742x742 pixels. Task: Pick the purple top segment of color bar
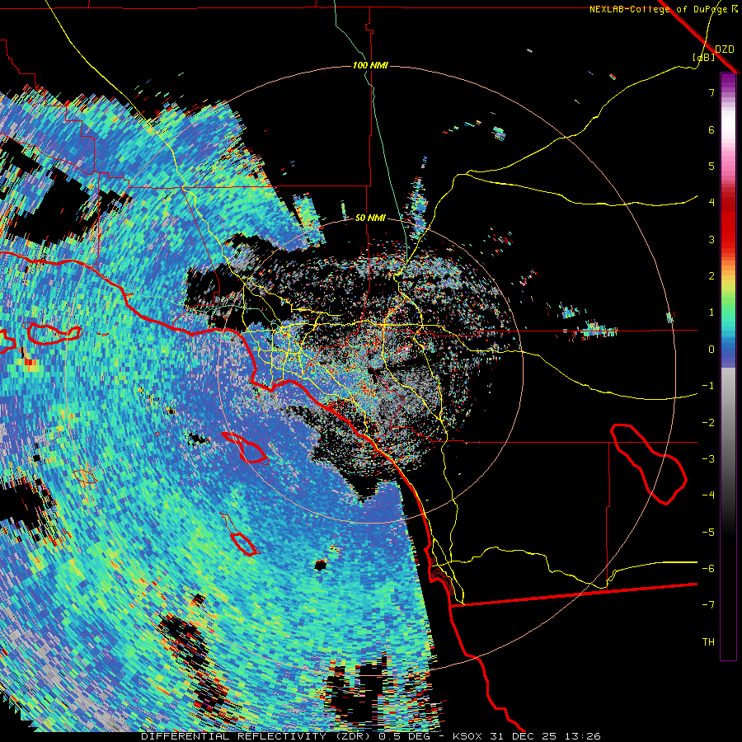(728, 82)
